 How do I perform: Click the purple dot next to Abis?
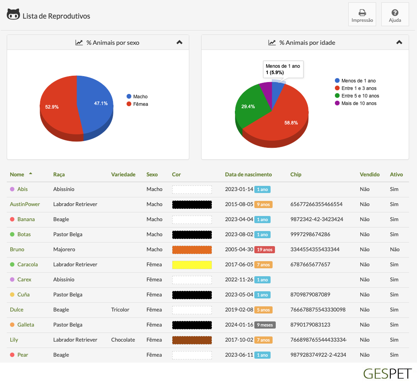pos(12,189)
